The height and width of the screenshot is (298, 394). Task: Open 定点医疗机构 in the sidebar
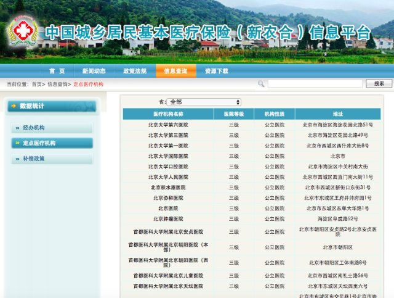click(x=52, y=143)
